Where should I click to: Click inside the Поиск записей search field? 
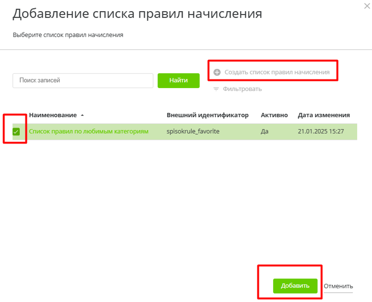83,80
